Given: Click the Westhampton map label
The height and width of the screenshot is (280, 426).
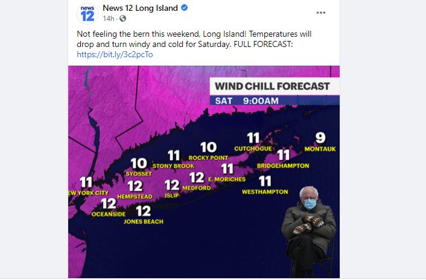Looking at the screenshot, I should tap(265, 191).
